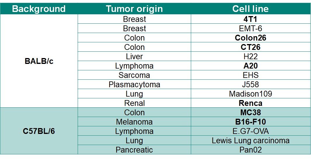Select the H22 cell line cell
The image size is (311, 159).
click(250, 57)
